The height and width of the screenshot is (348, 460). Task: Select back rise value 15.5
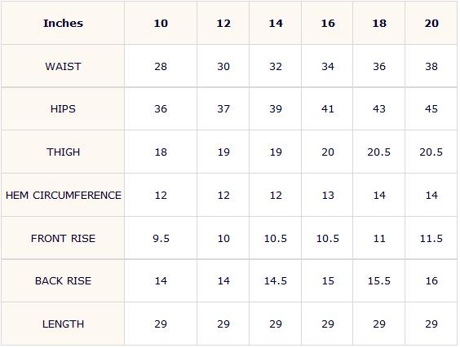[379, 281]
